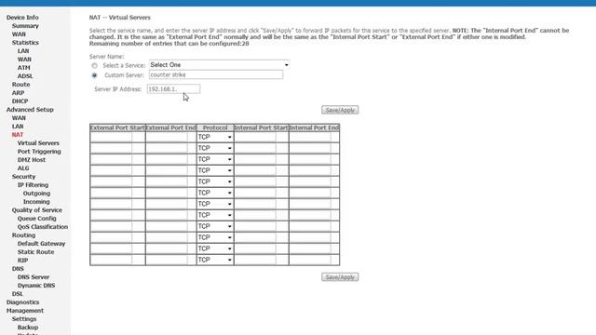Click first row Internal Port Start field
The width and height of the screenshot is (596, 335).
[x=255, y=137]
